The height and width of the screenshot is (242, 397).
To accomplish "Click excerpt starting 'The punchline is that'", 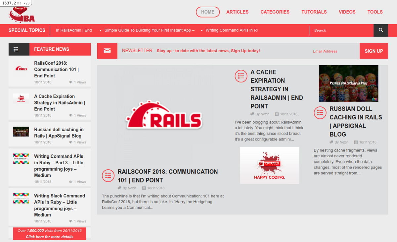I will pos(163,202).
